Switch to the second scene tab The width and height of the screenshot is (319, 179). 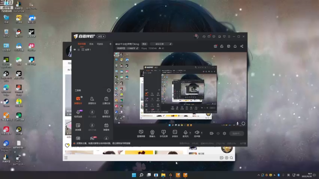click(91, 44)
